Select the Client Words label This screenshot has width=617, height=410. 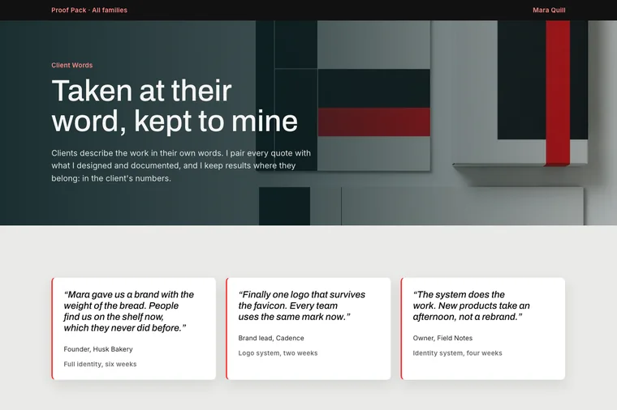pos(72,65)
